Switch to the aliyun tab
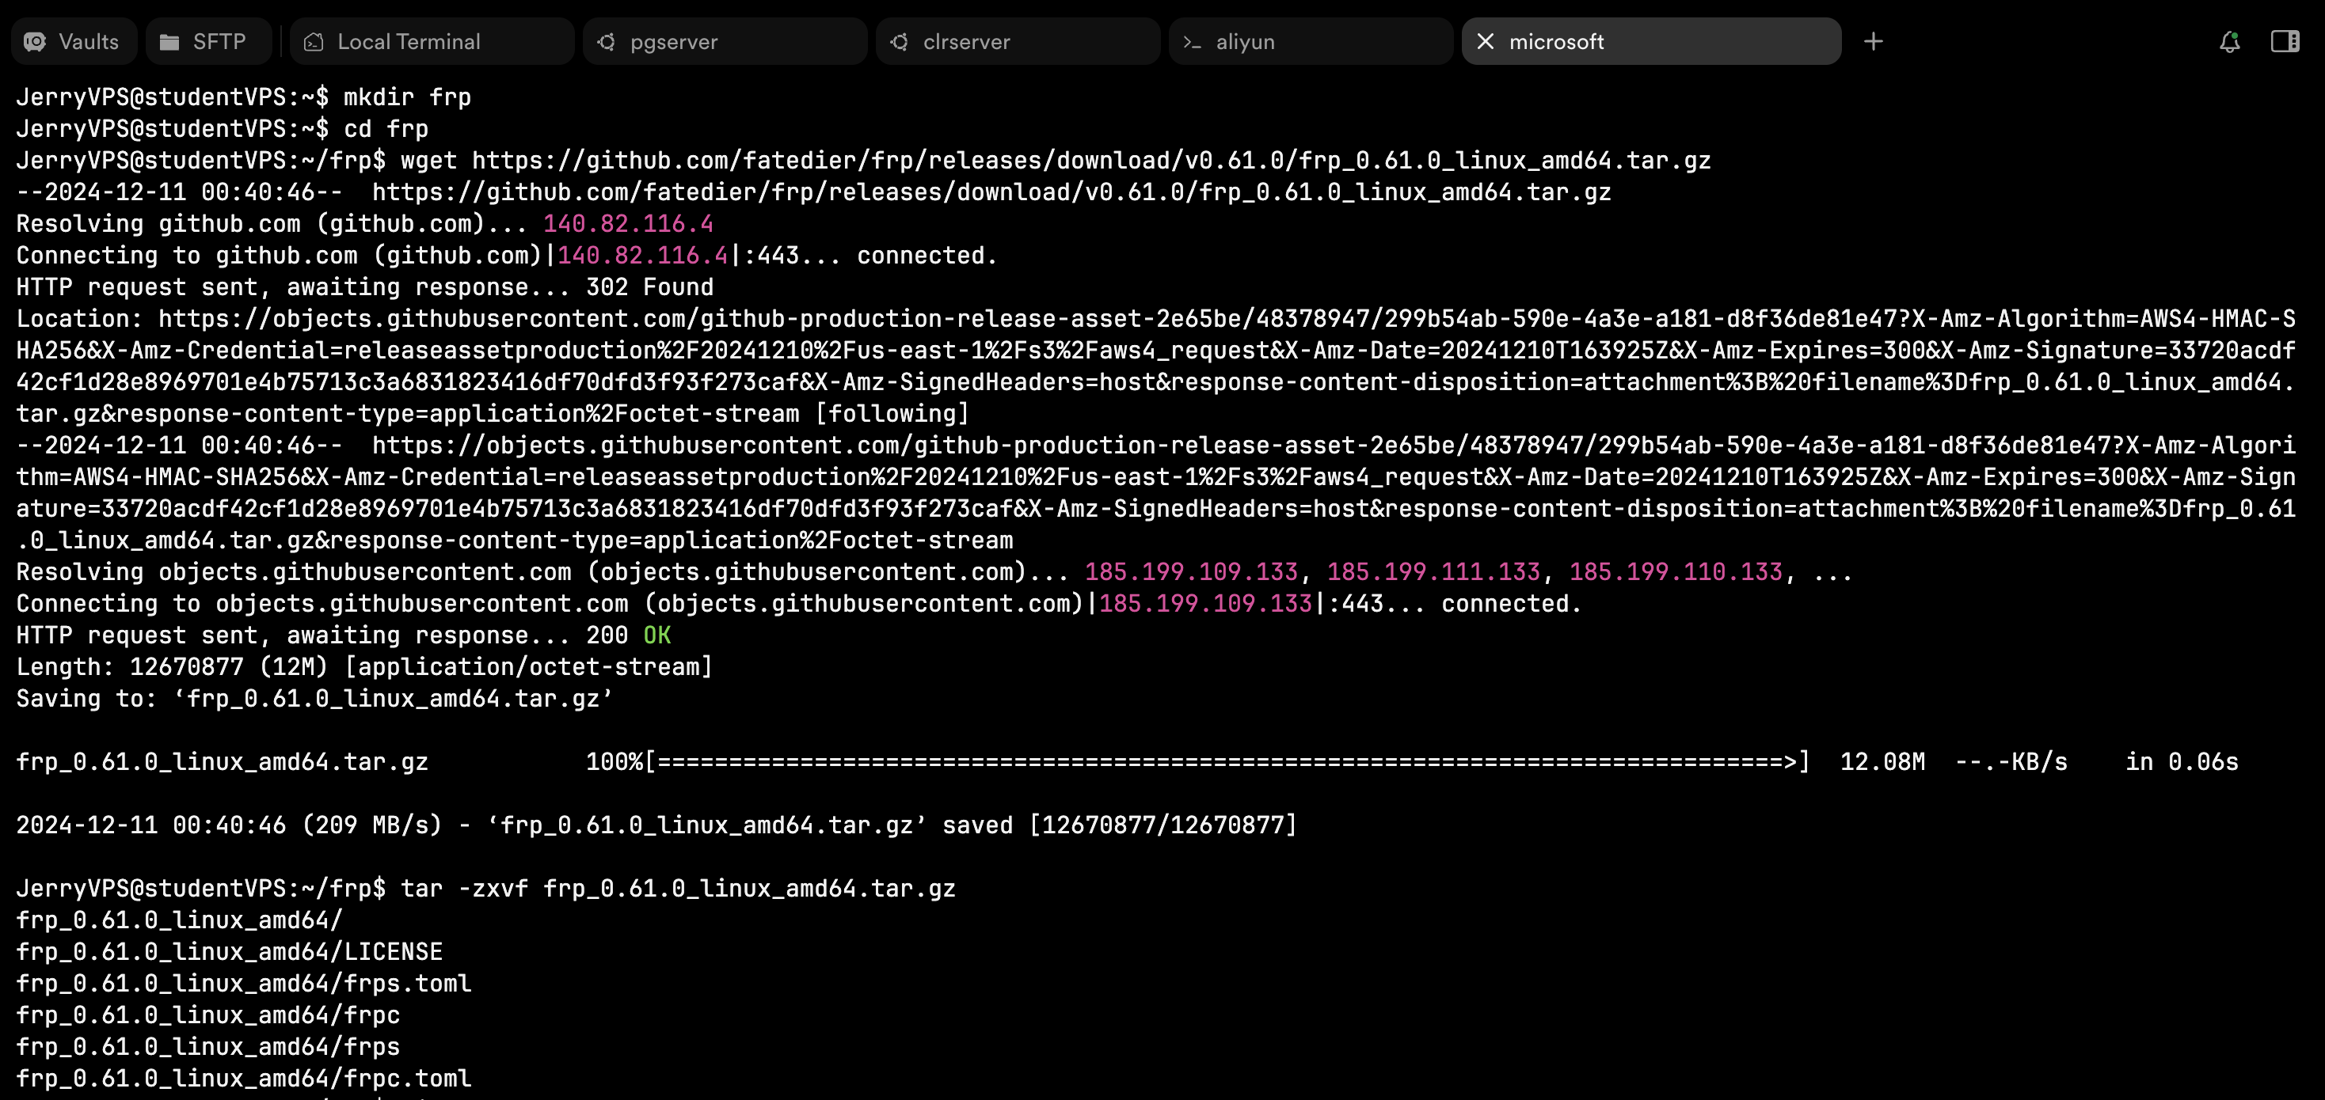Screen dimensions: 2325x1100 tap(1311, 41)
